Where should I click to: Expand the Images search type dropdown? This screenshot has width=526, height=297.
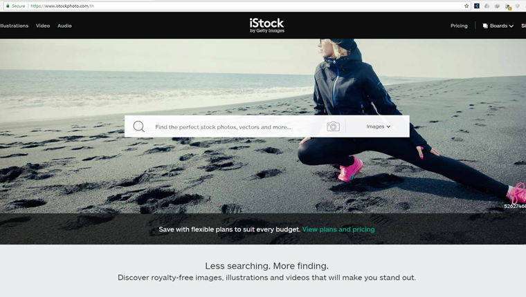[x=378, y=126]
